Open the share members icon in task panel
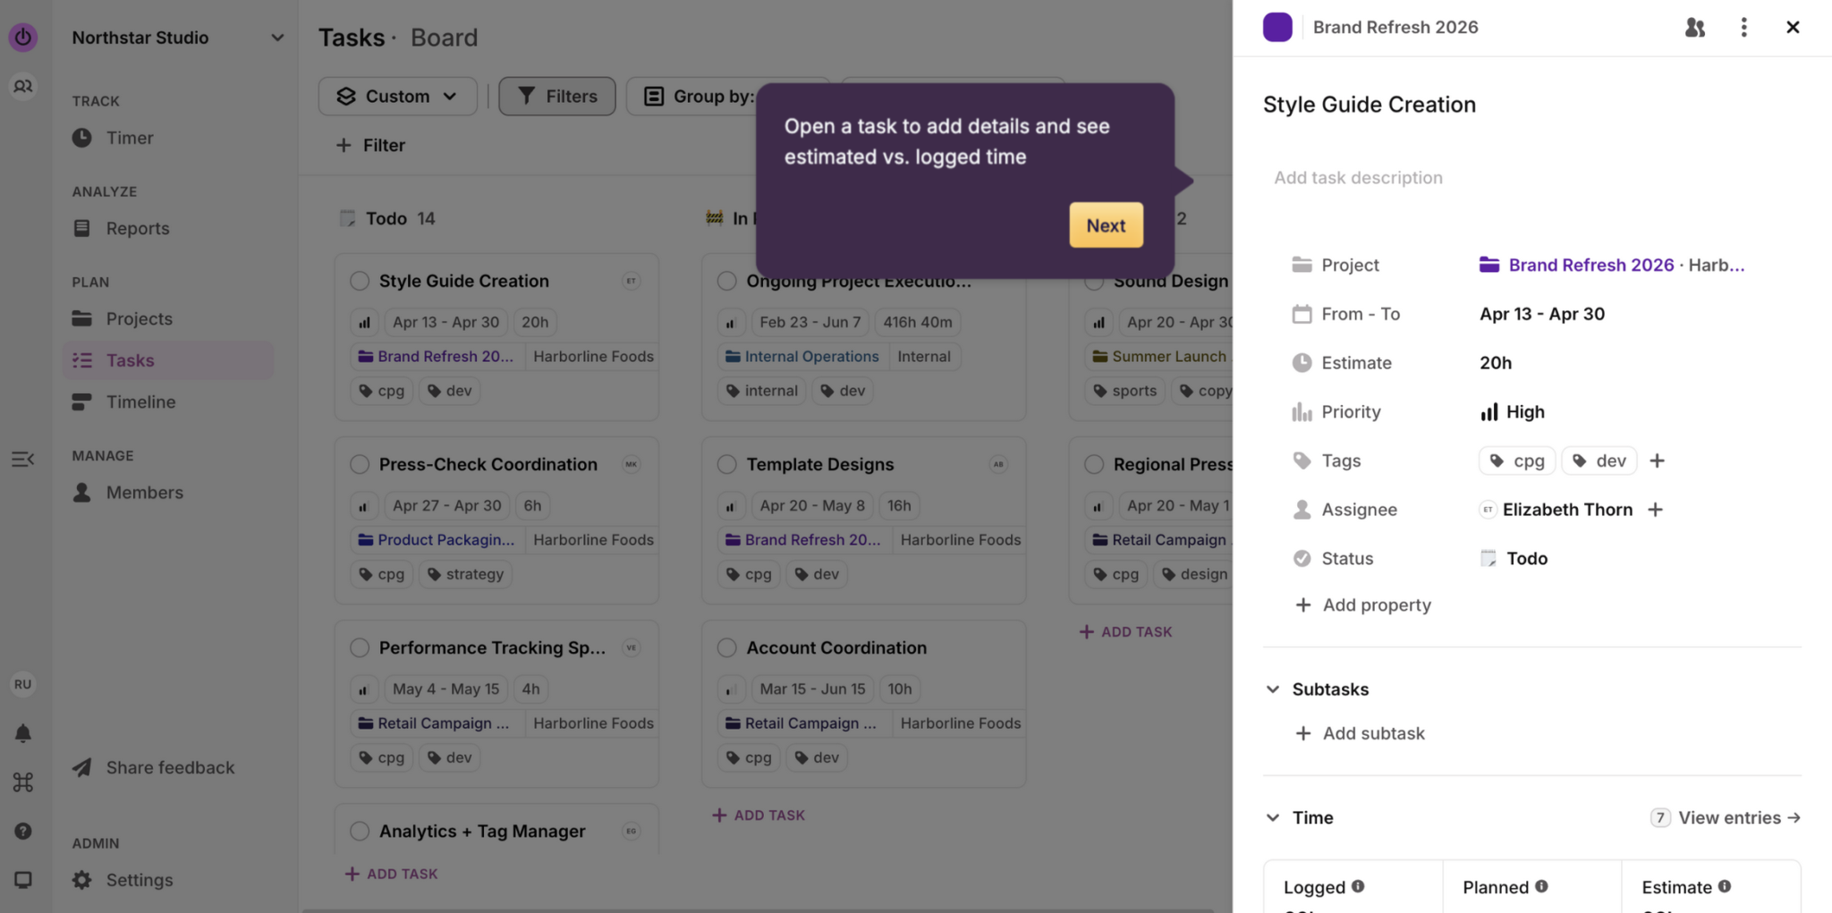This screenshot has width=1832, height=913. [1694, 27]
